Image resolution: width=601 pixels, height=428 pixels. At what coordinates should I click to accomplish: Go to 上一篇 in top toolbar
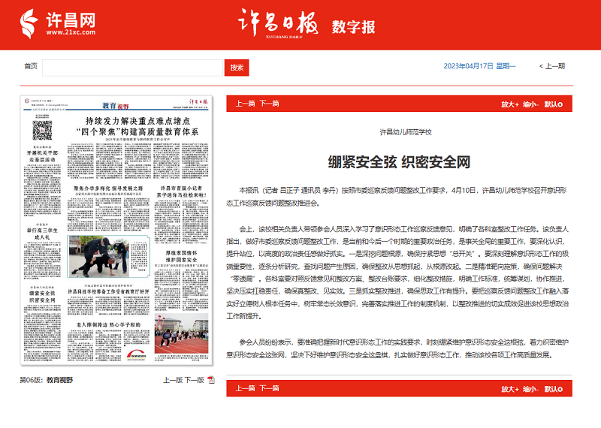click(246, 104)
